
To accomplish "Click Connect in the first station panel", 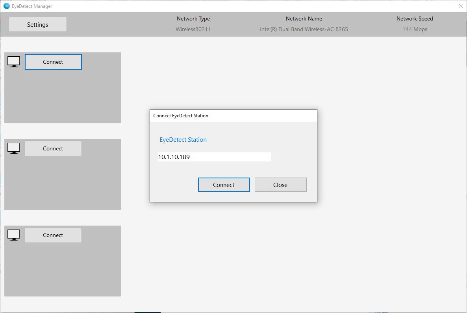I will coord(53,62).
